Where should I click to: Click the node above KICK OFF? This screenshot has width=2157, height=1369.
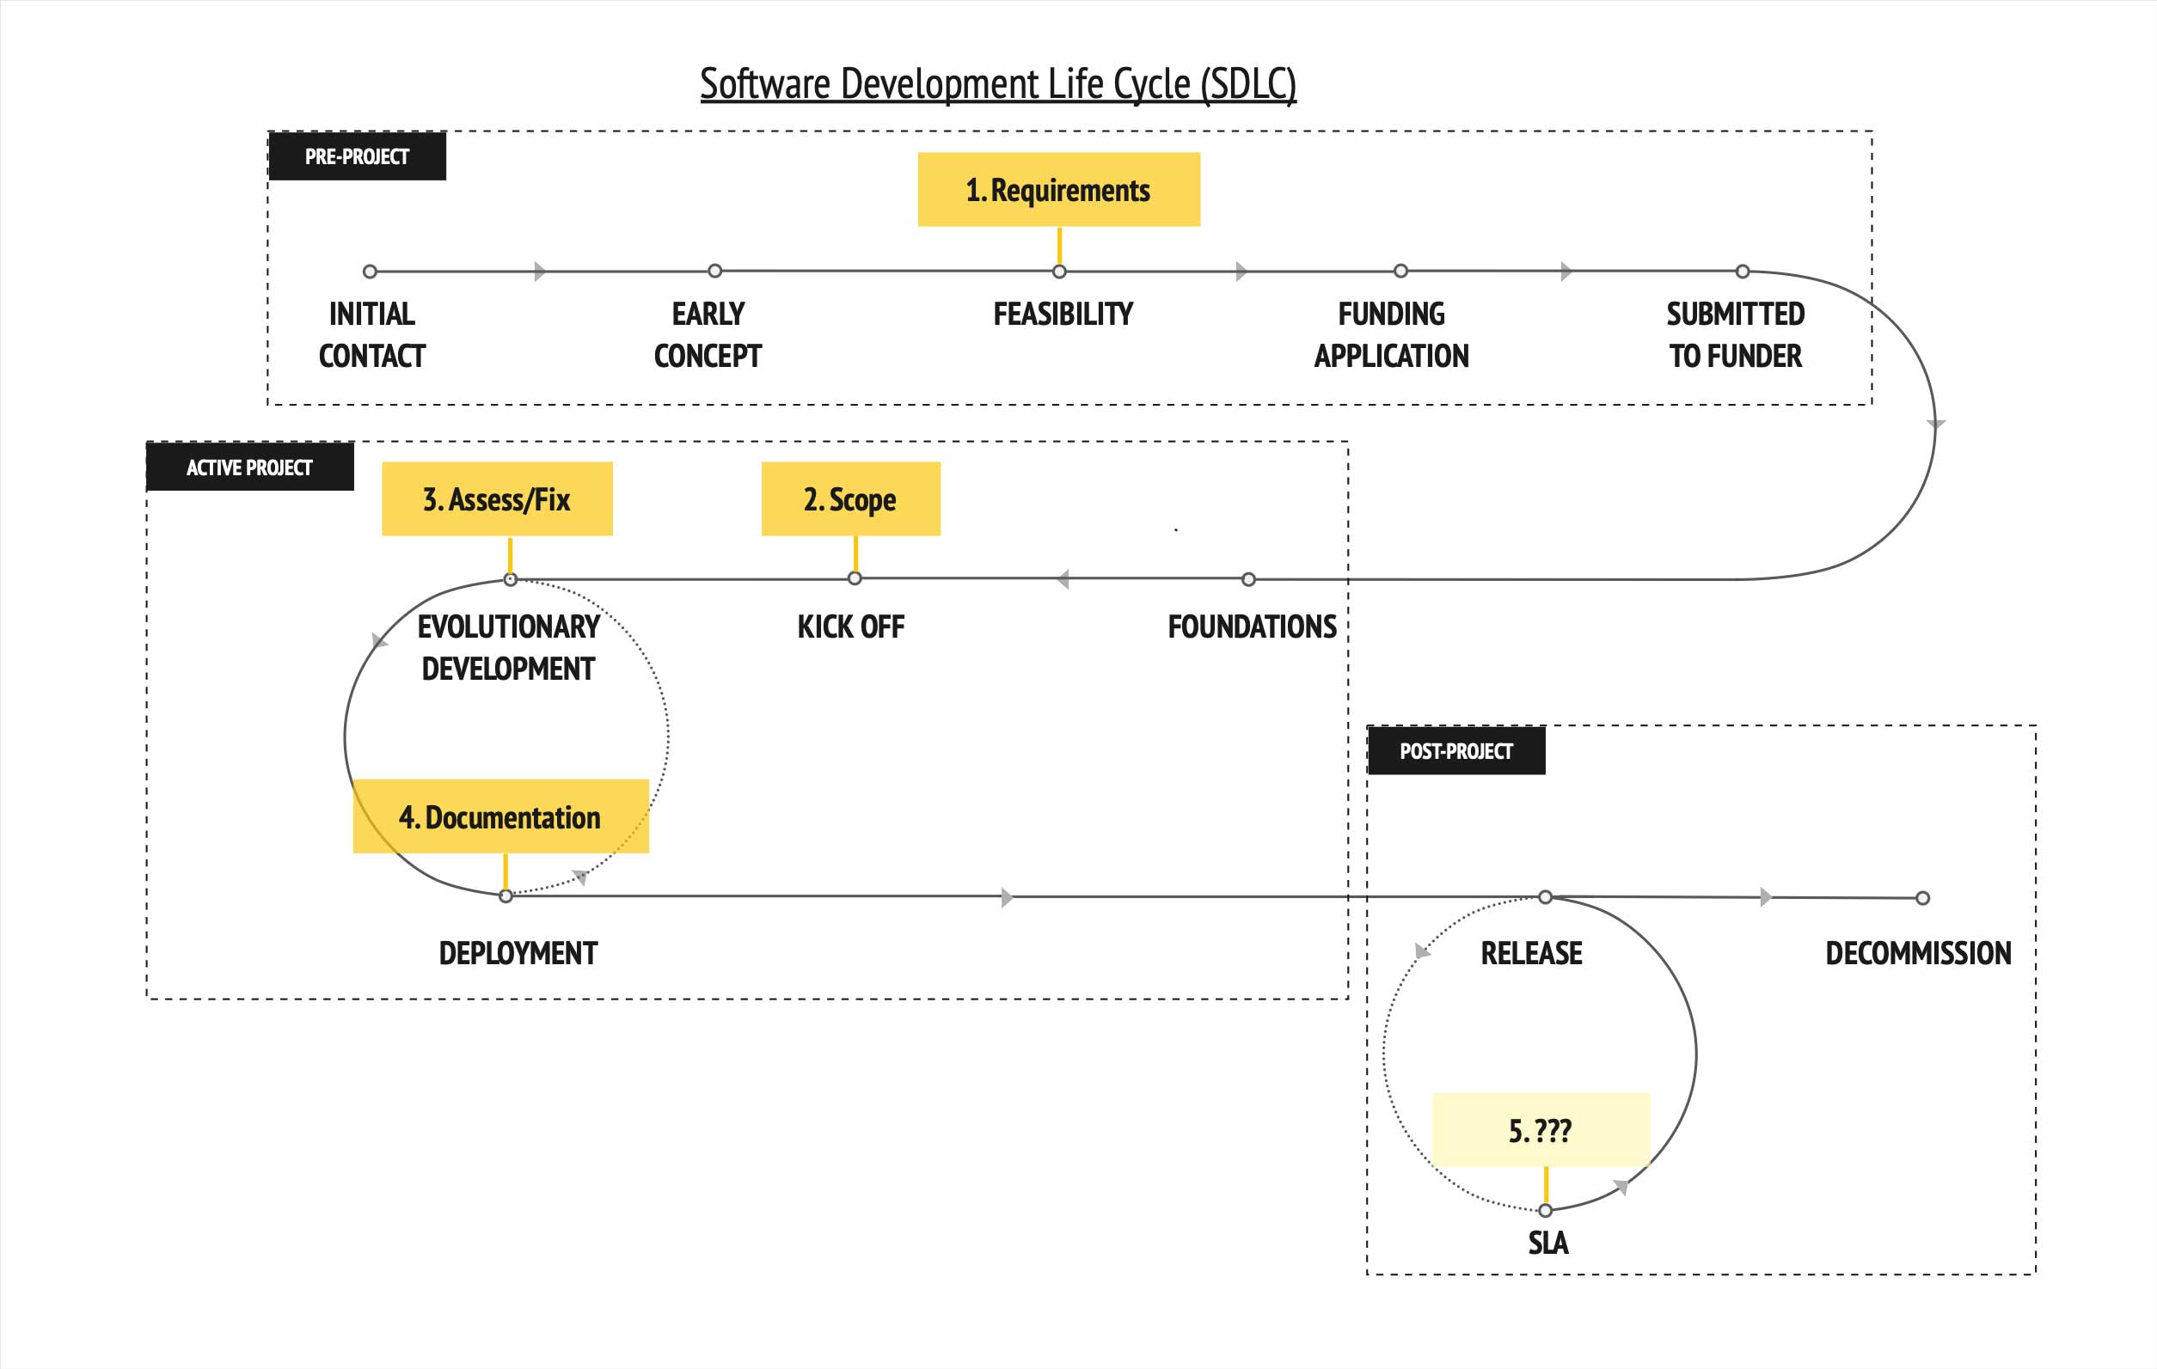coord(855,578)
